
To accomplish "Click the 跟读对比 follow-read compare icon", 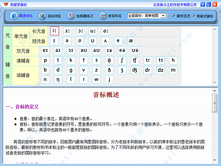I will click(x=14, y=16).
